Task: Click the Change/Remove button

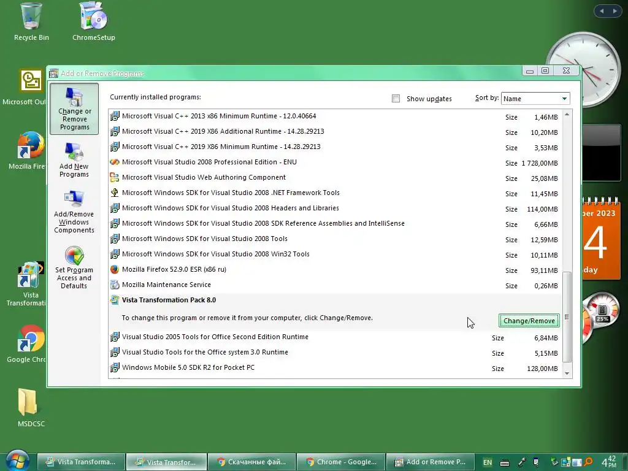Action: tap(529, 321)
